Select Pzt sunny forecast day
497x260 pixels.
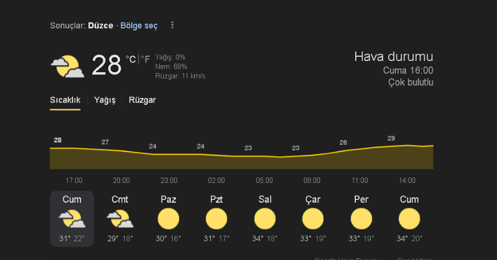217,219
